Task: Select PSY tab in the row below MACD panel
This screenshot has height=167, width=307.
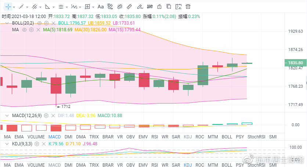Action: tap(240, 137)
